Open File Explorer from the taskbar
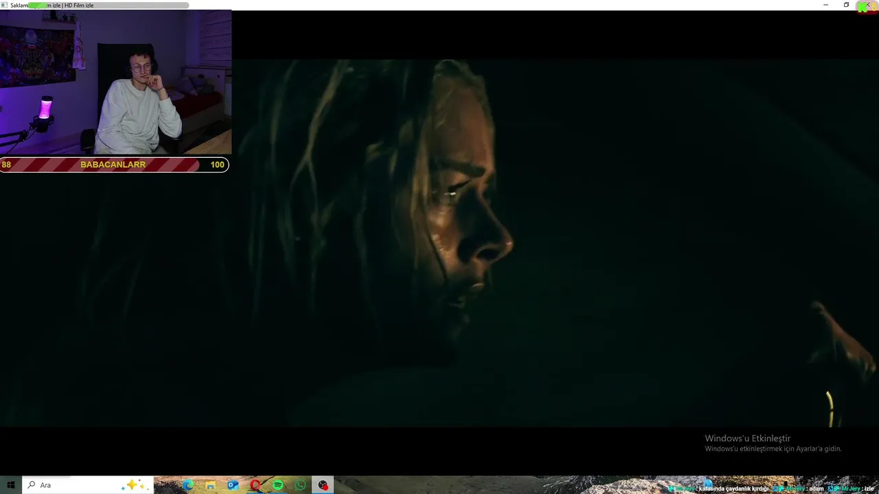The height and width of the screenshot is (494, 879). pyautogui.click(x=210, y=485)
